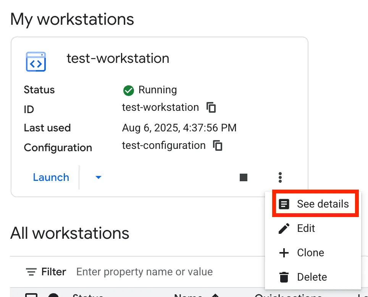Choose Delete from the context menu
This screenshot has width=368, height=297.
click(x=312, y=277)
